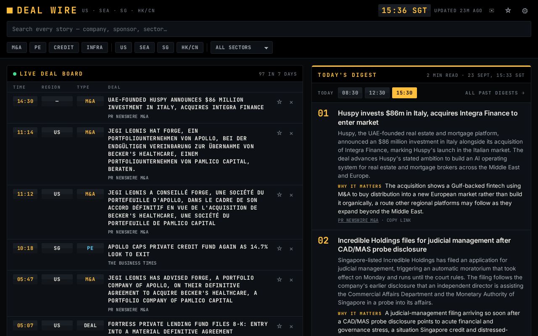The width and height of the screenshot is (538, 336).
Task: Star the Apollo private credit fund story
Action: coord(279,248)
